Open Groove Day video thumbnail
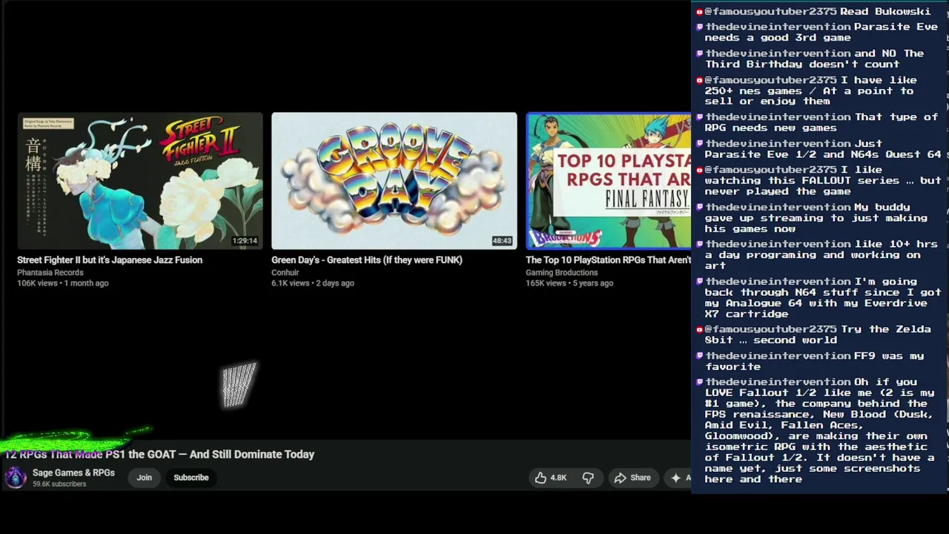The height and width of the screenshot is (534, 949). tap(394, 181)
